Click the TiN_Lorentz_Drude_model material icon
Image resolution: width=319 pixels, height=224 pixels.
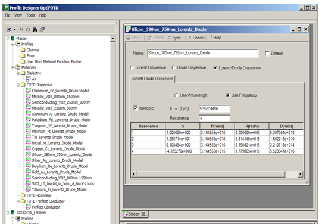point(29,137)
